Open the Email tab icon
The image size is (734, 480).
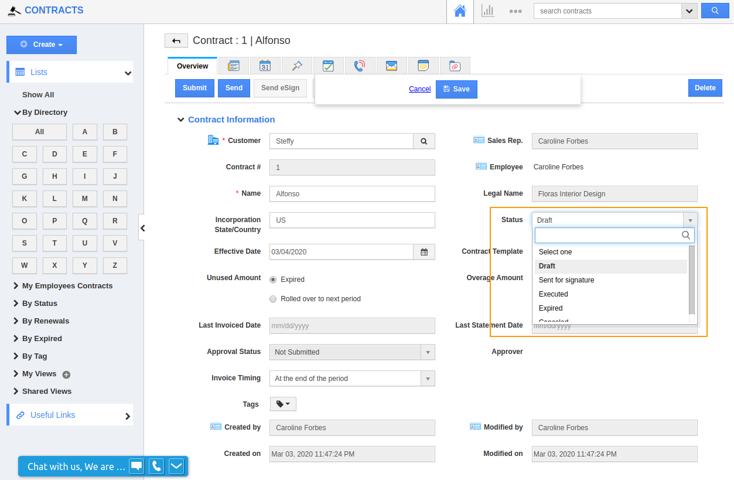pos(391,66)
